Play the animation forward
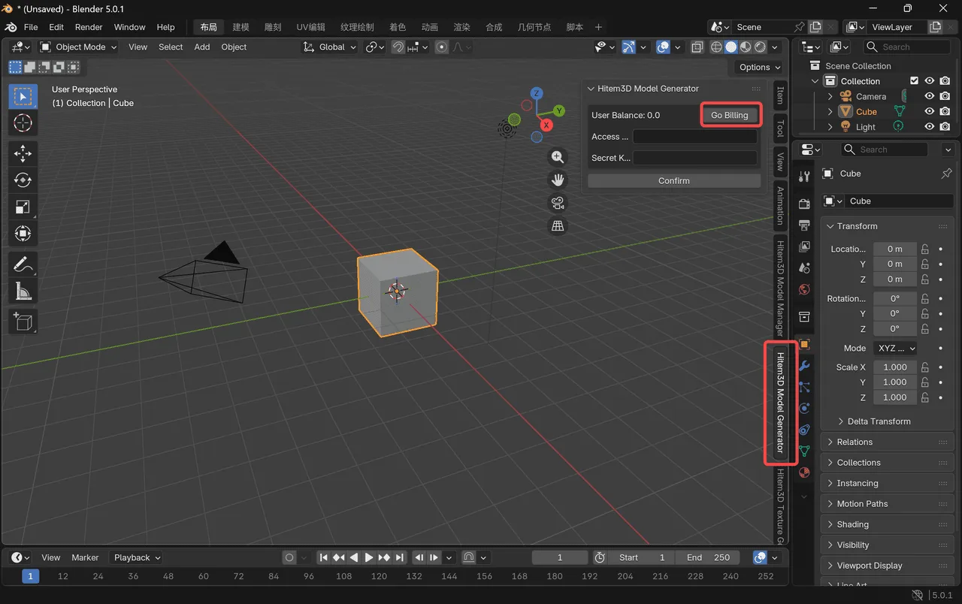Image resolution: width=962 pixels, height=604 pixels. point(369,557)
